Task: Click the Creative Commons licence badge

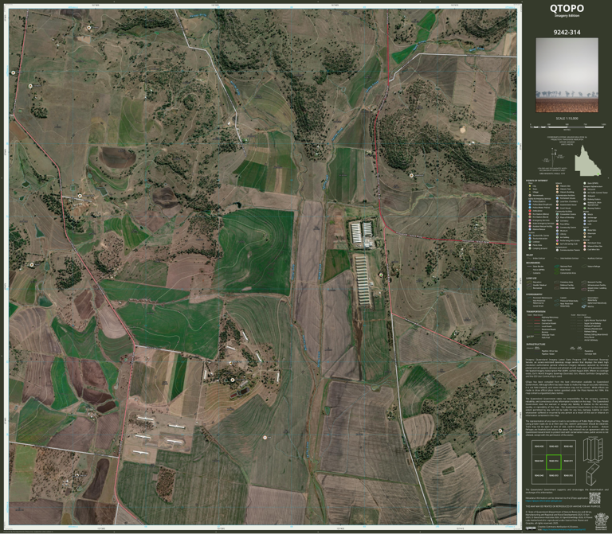Action: click(x=531, y=528)
